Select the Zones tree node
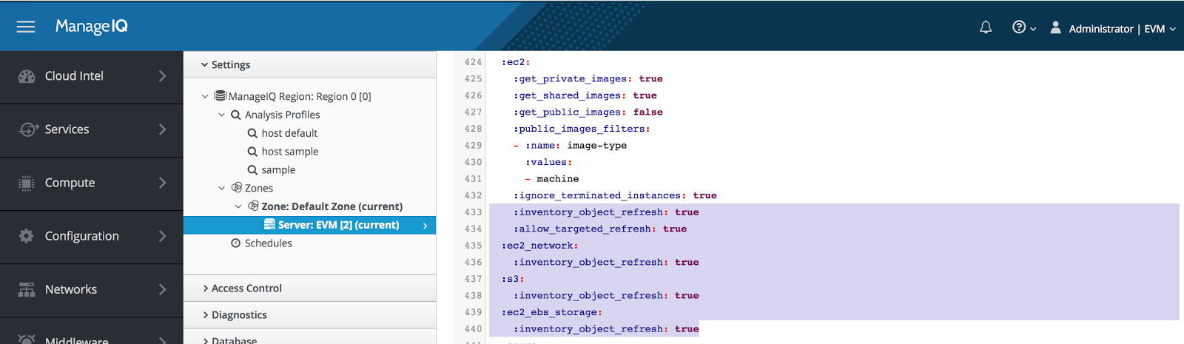Viewport: 1184px width, 344px height. pos(259,188)
